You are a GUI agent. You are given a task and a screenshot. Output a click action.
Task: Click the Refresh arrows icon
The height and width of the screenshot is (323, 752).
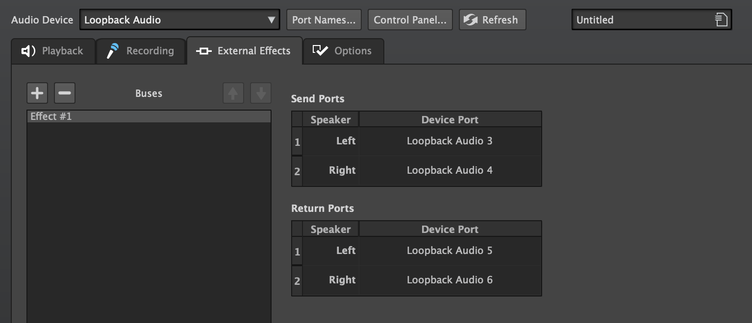[x=471, y=20]
